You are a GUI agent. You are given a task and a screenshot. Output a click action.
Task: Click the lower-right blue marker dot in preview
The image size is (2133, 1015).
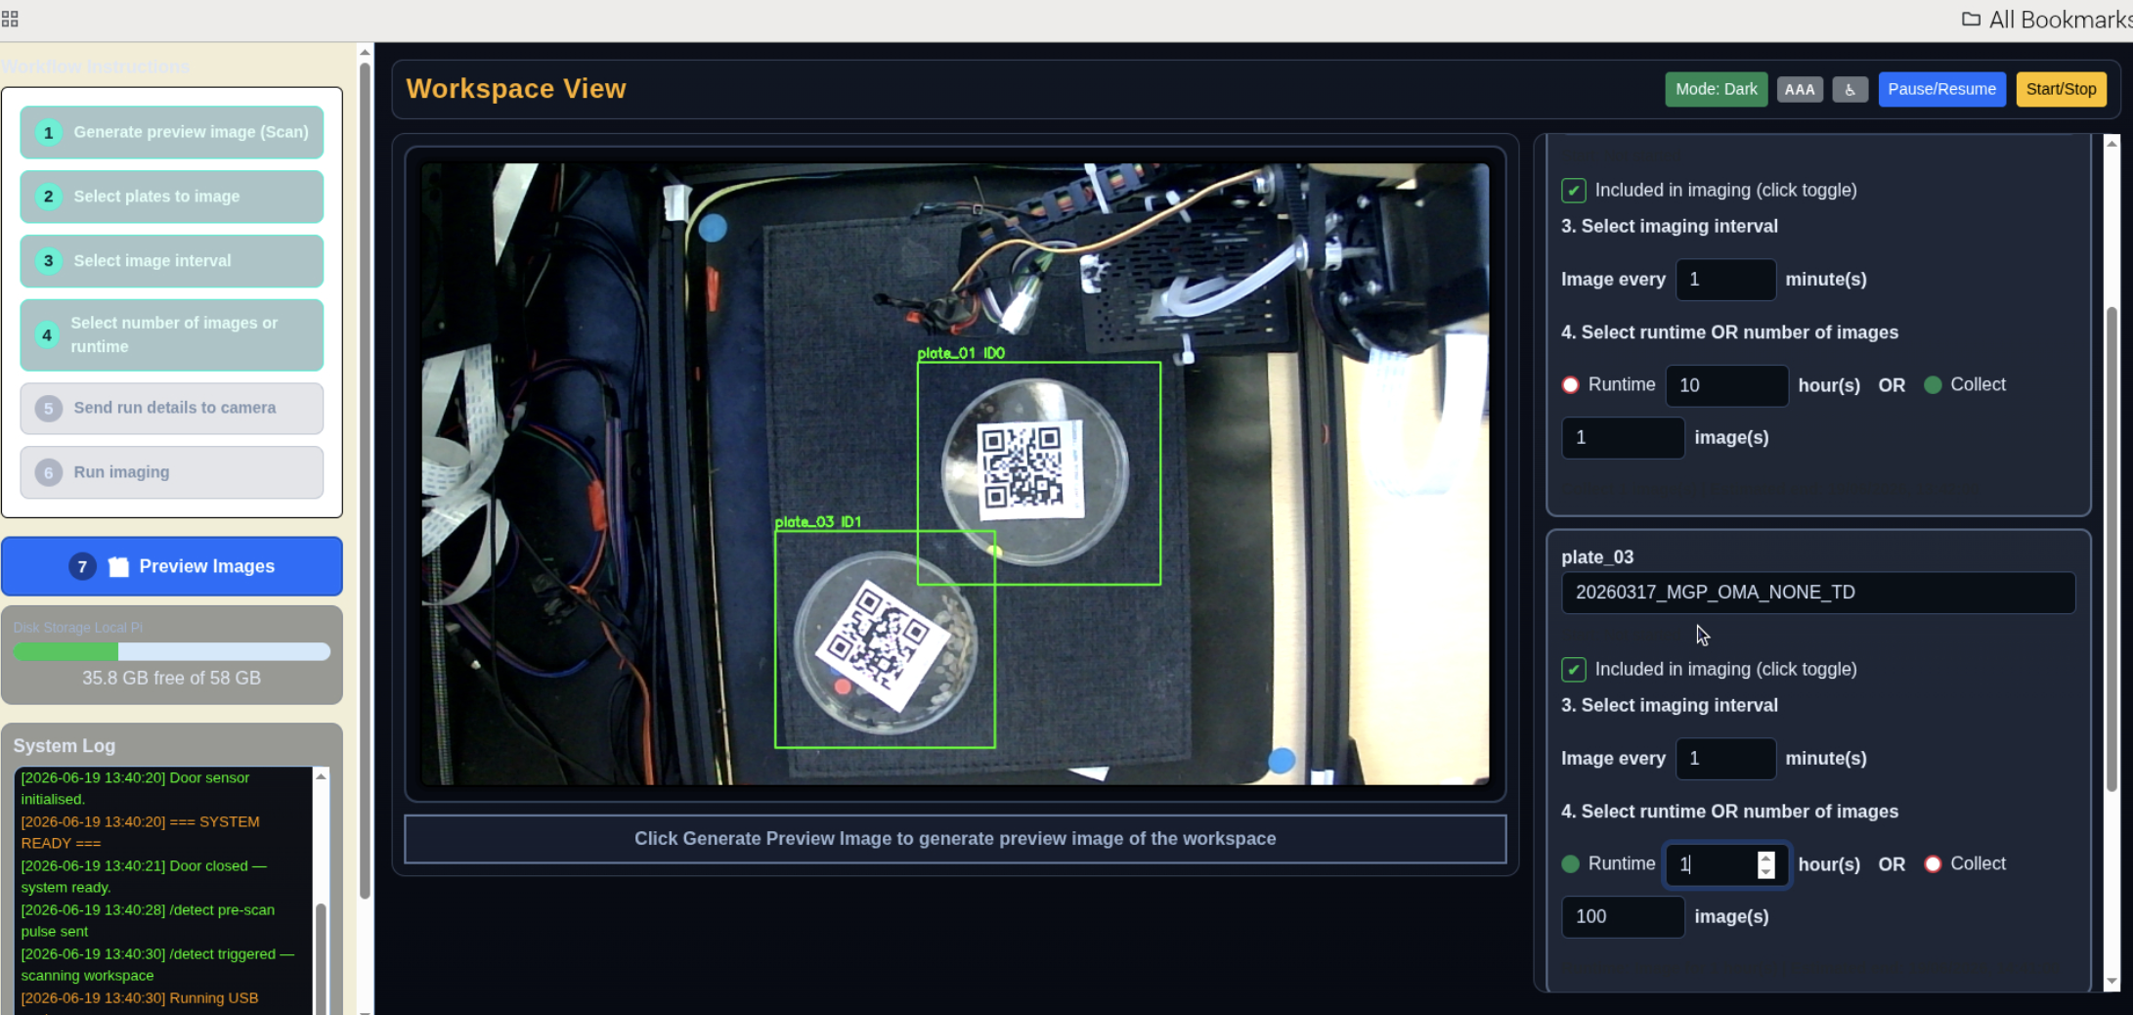(1281, 760)
